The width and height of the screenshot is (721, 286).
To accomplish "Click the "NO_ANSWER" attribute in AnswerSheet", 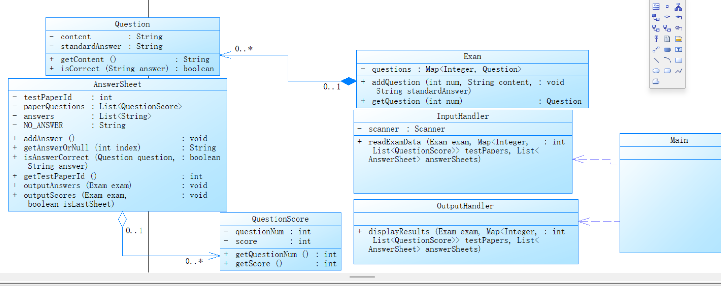I will 69,125.
